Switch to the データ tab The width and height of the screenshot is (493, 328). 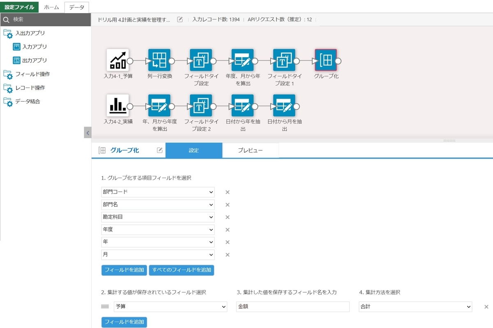[77, 7]
